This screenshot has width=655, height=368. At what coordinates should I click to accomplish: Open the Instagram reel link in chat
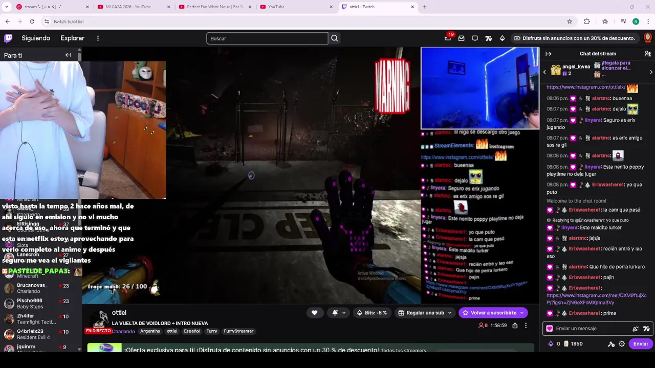click(x=596, y=299)
